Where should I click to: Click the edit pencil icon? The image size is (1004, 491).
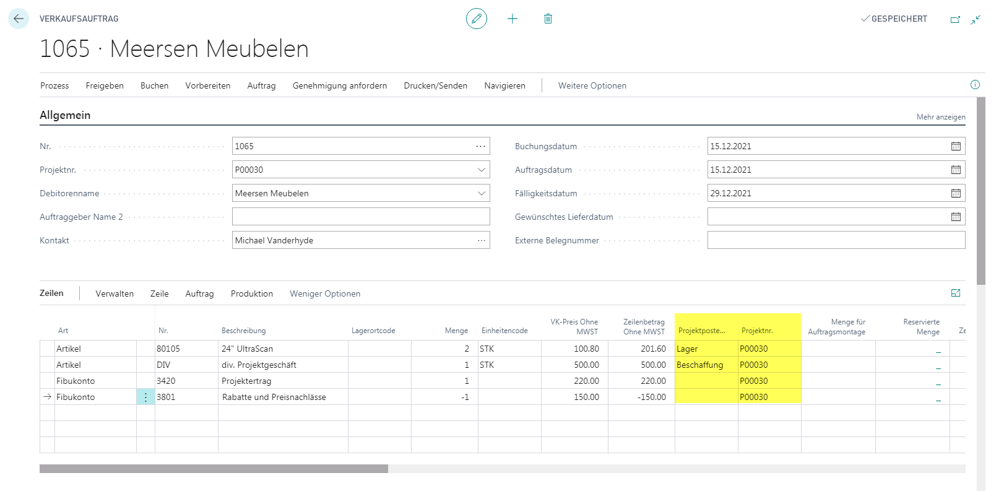click(x=477, y=19)
